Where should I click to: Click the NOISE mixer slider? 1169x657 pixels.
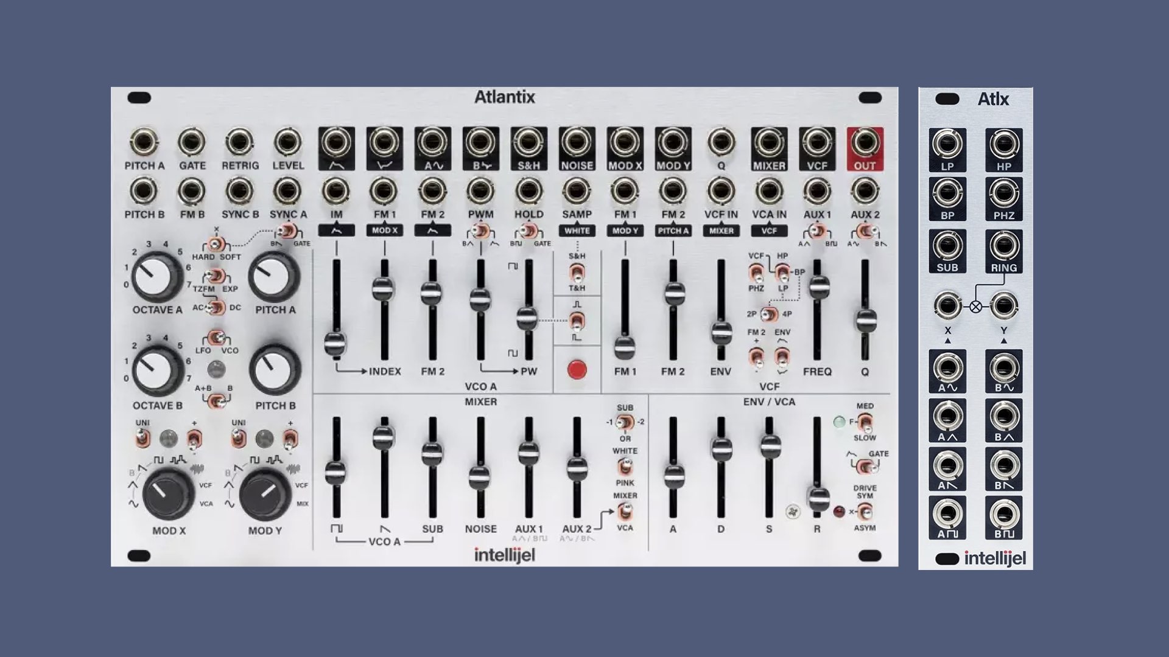pos(480,478)
